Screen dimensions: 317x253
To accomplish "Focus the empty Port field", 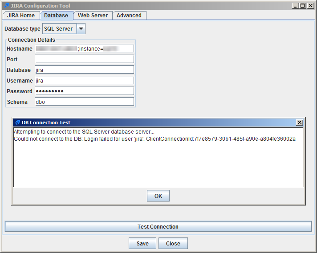I will pyautogui.click(x=84, y=59).
